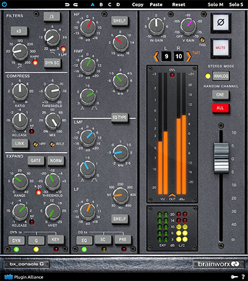Toggle ANALOG stereo mode
This screenshot has height=281, width=248.
221,76
